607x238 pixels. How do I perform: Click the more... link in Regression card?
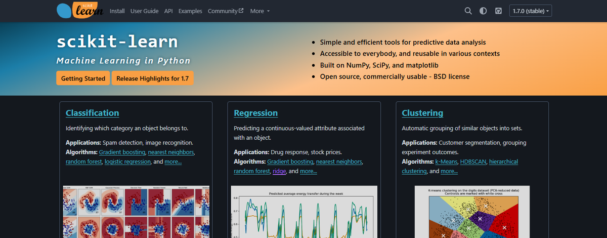tap(309, 171)
